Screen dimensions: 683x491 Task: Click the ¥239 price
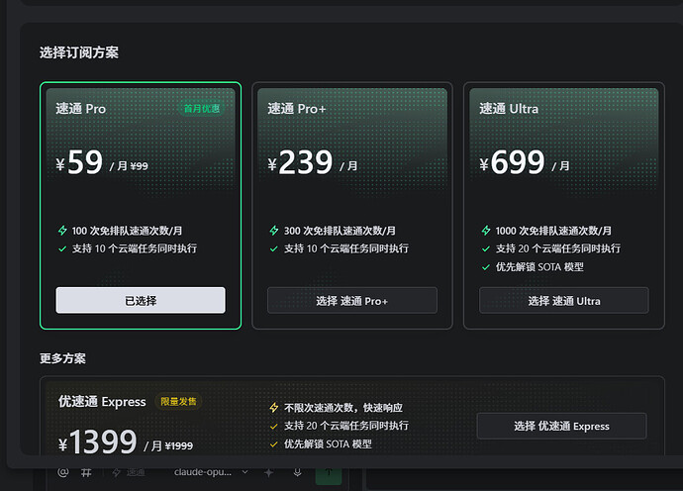300,162
